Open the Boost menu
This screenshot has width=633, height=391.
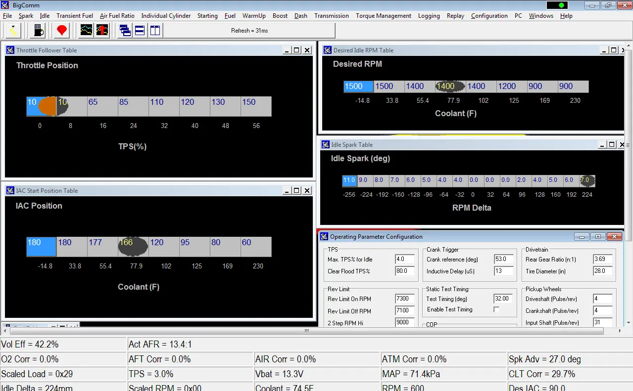click(x=280, y=16)
